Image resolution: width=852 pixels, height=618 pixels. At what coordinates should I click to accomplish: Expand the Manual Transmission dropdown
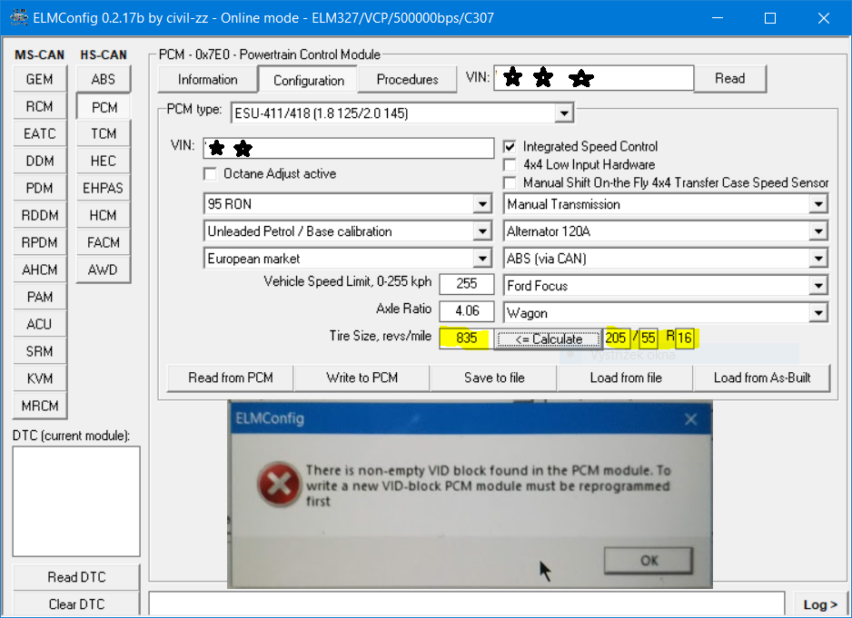coord(817,204)
